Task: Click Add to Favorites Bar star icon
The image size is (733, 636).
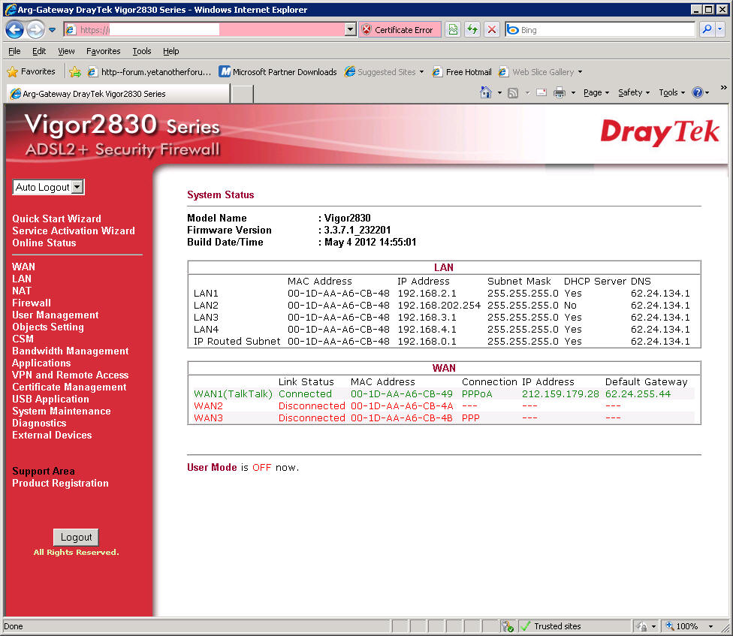Action: click(75, 71)
